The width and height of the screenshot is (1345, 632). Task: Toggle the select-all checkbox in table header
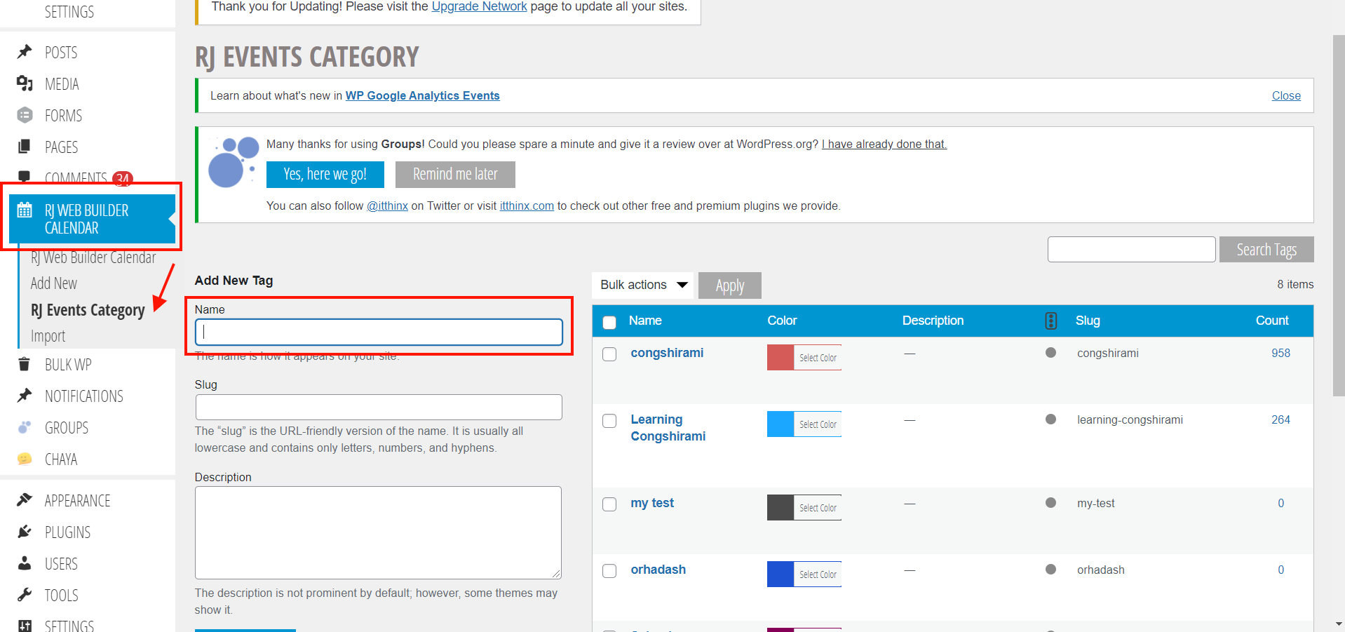[x=609, y=322]
